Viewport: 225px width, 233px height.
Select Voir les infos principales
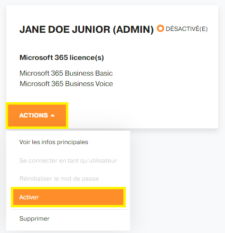[54, 142]
